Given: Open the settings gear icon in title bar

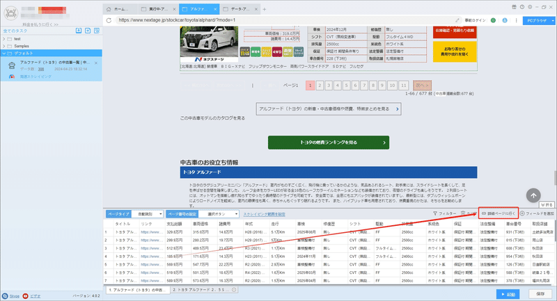Looking at the screenshot, I should (x=530, y=7).
